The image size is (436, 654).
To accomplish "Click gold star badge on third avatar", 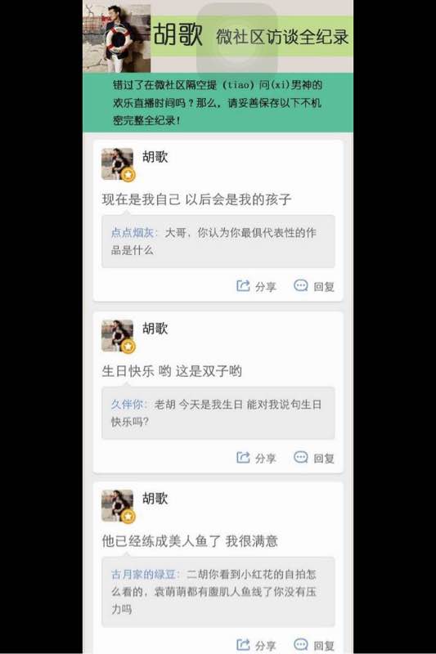I will (x=128, y=517).
